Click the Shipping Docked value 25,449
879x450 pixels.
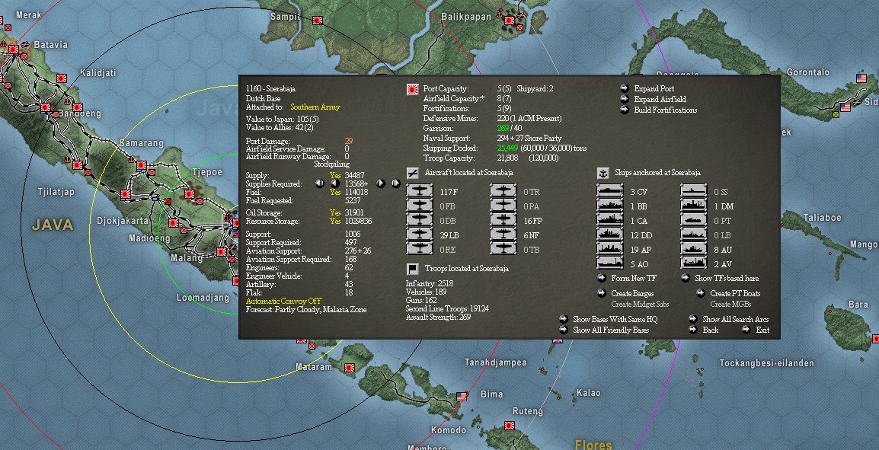click(507, 148)
